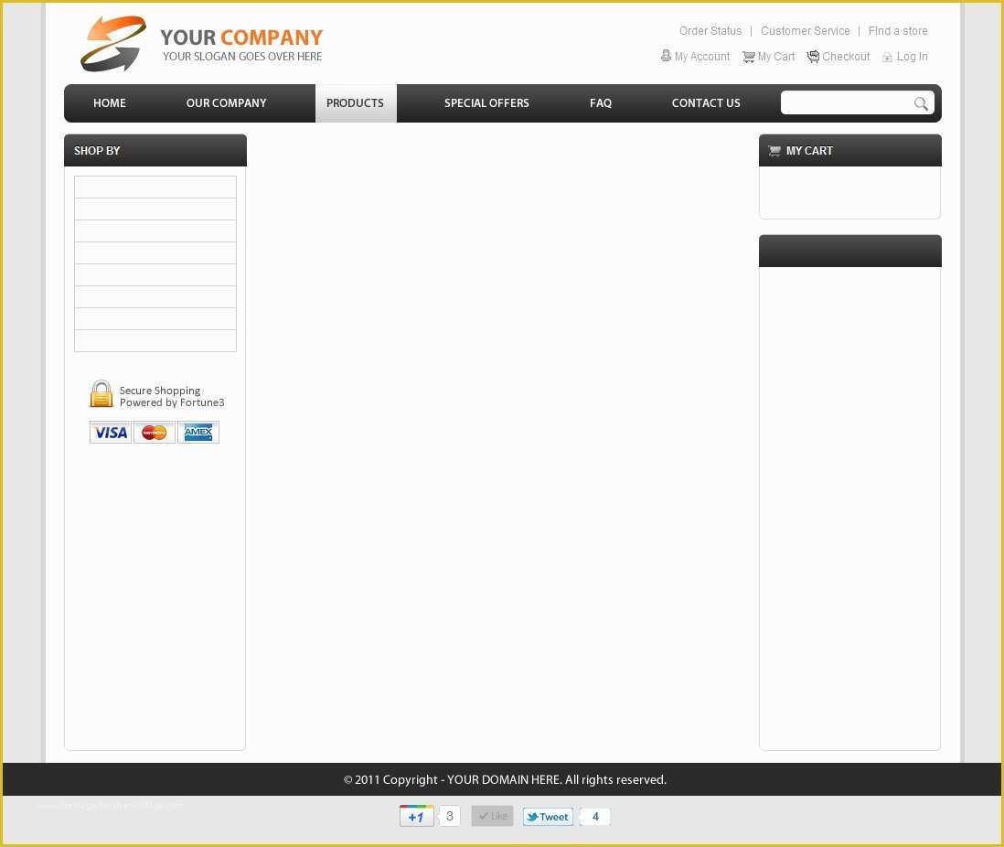
Task: Click the Amex card icon
Action: pyautogui.click(x=198, y=433)
